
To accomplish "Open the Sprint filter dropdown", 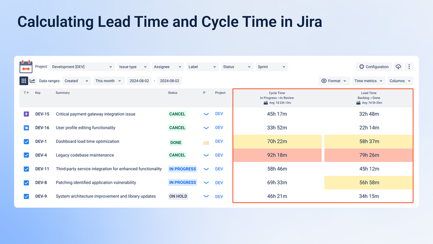I will click(x=272, y=67).
